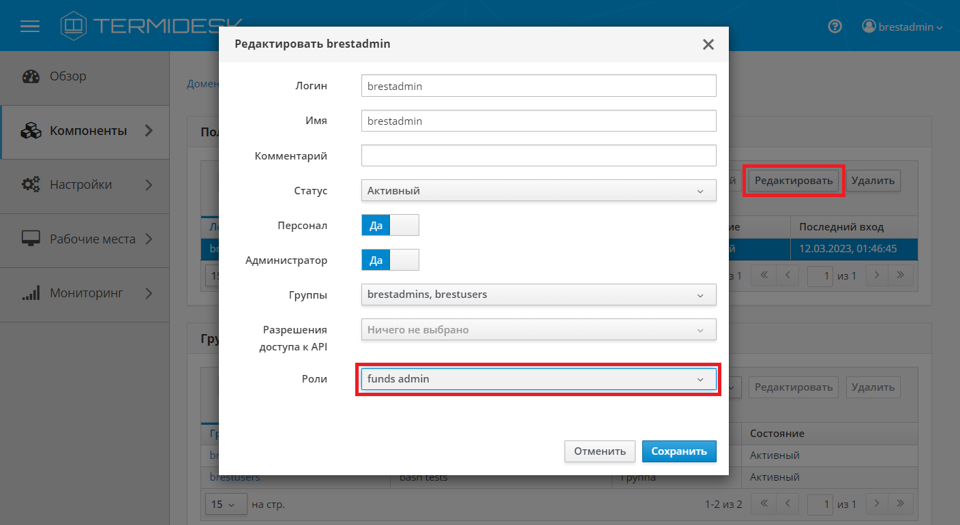Click the Компоненты cubes icon

tap(31, 131)
